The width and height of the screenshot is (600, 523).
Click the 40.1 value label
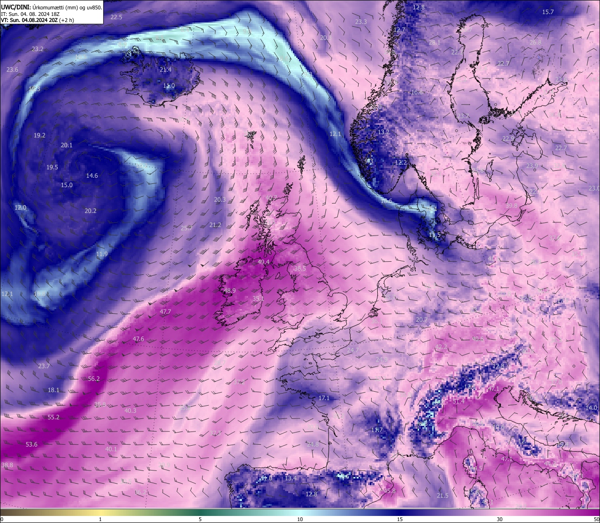coord(111,449)
